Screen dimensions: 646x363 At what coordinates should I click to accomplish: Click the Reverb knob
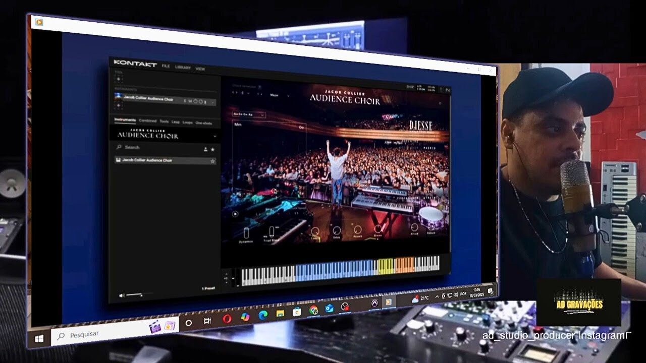click(x=357, y=229)
